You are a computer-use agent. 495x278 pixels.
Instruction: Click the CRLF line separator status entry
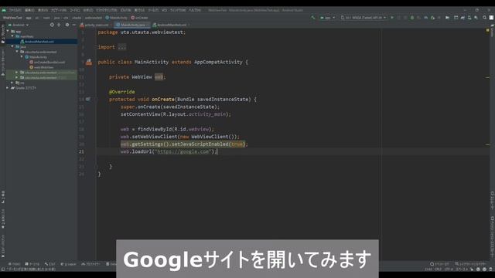(439, 270)
